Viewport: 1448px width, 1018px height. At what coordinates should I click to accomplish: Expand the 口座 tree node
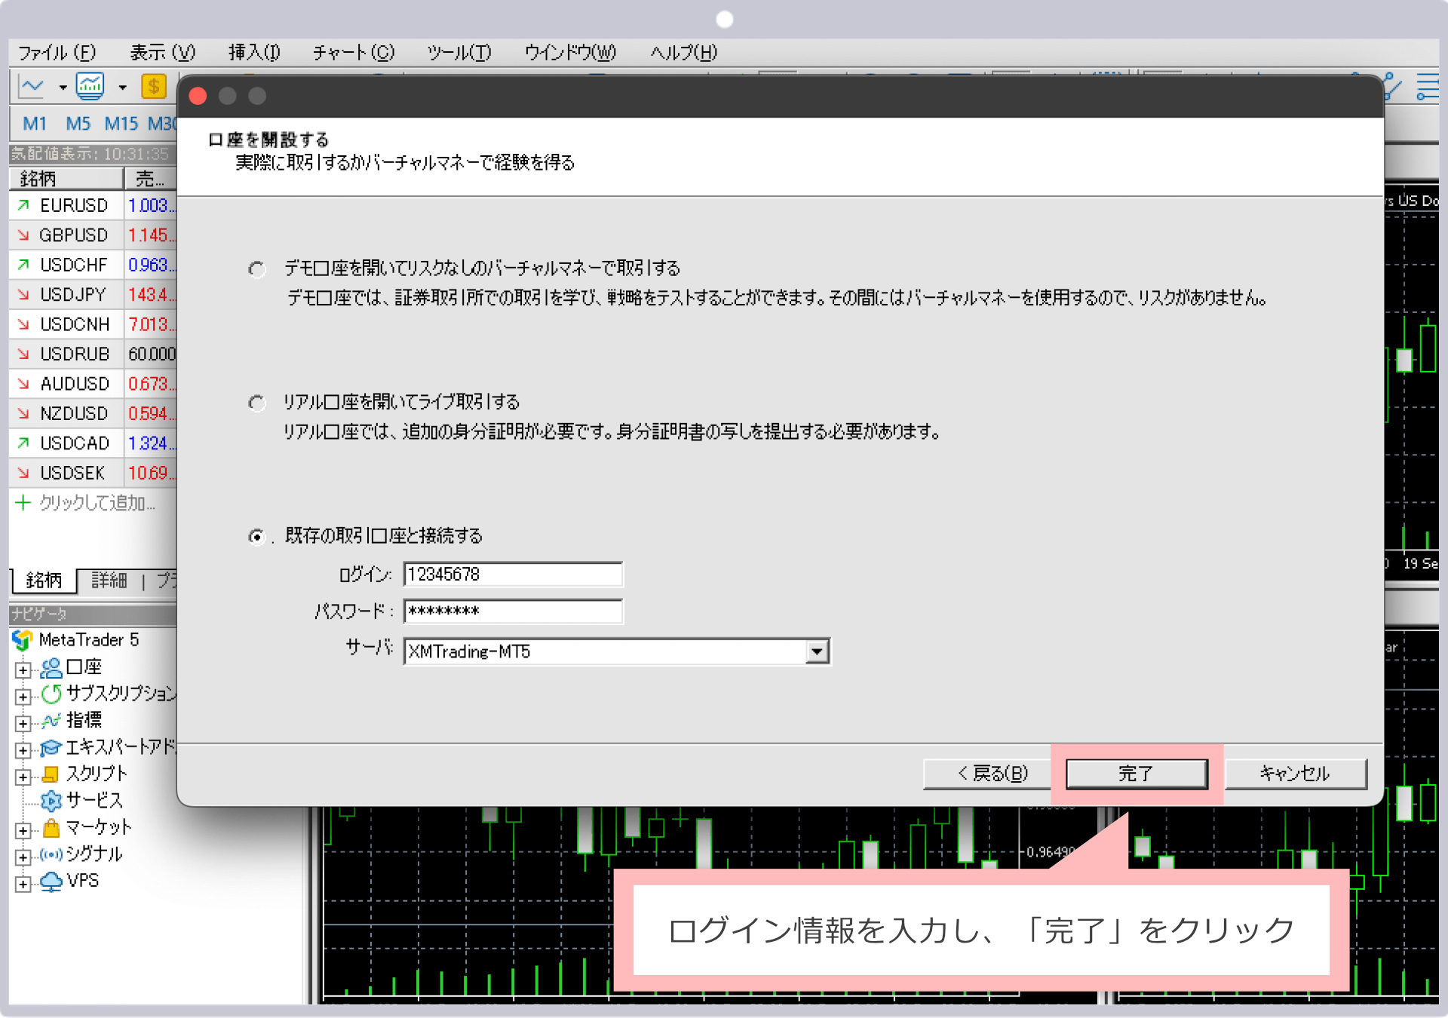(x=23, y=670)
